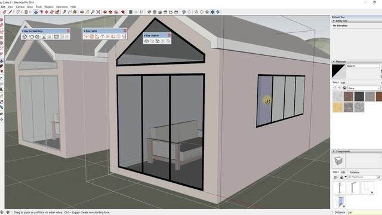382x215 pixels.
Task: Click the current material preview swatch
Action: click(x=338, y=72)
